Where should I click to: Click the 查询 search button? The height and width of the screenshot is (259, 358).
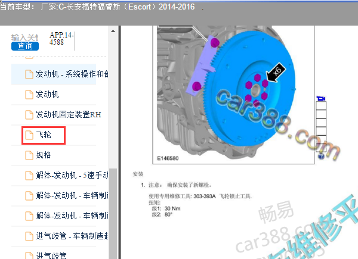pyautogui.click(x=25, y=46)
